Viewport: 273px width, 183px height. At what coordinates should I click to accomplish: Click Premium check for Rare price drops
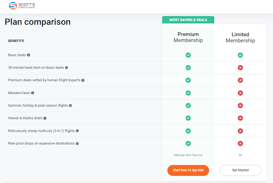tap(188, 144)
